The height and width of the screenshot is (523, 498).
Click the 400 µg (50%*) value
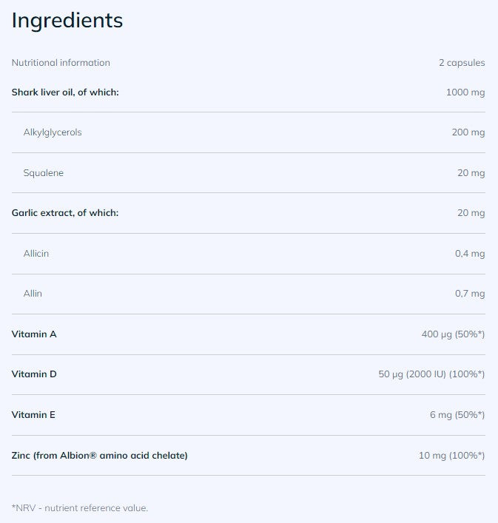click(x=453, y=334)
